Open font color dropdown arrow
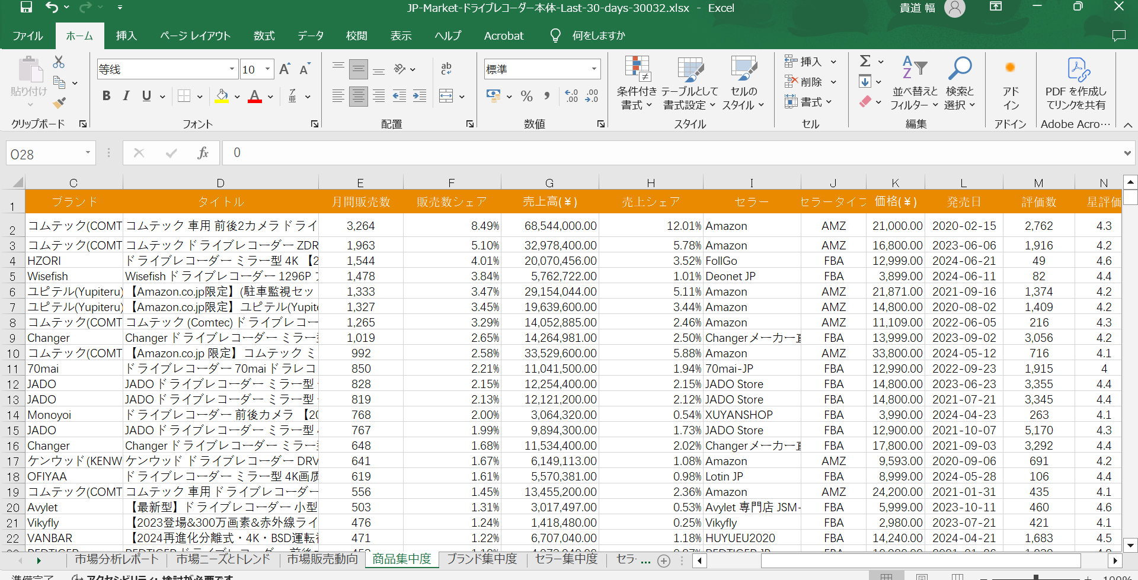 270,97
